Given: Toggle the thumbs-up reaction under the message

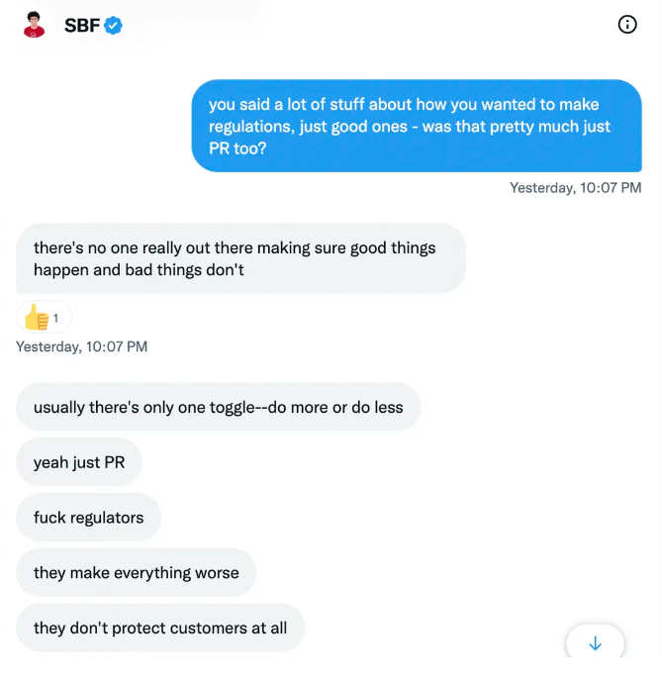Looking at the screenshot, I should 44,318.
